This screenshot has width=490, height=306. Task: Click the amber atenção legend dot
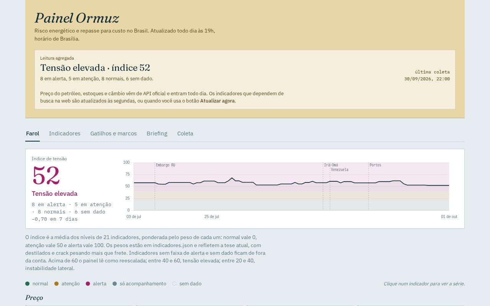tap(57, 283)
